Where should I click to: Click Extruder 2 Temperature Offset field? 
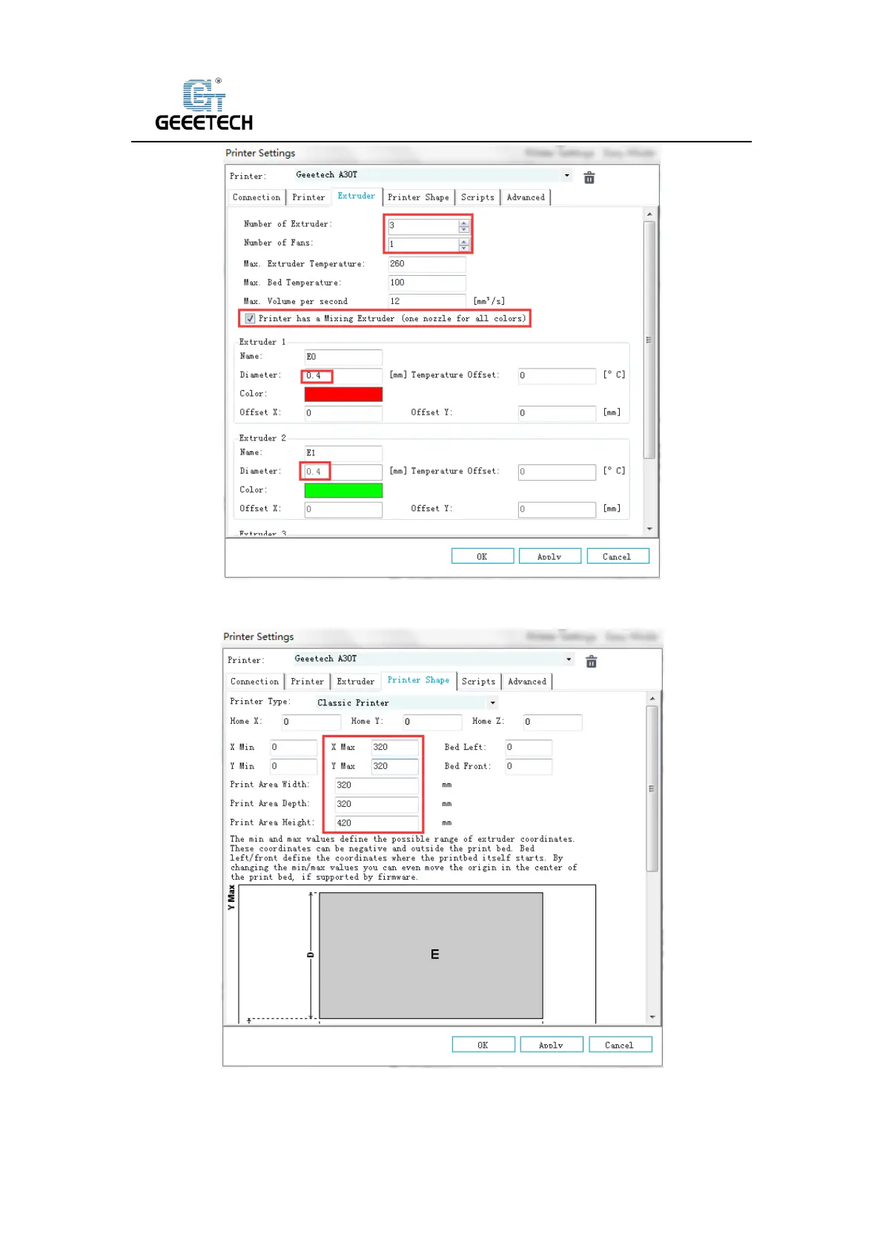(557, 472)
